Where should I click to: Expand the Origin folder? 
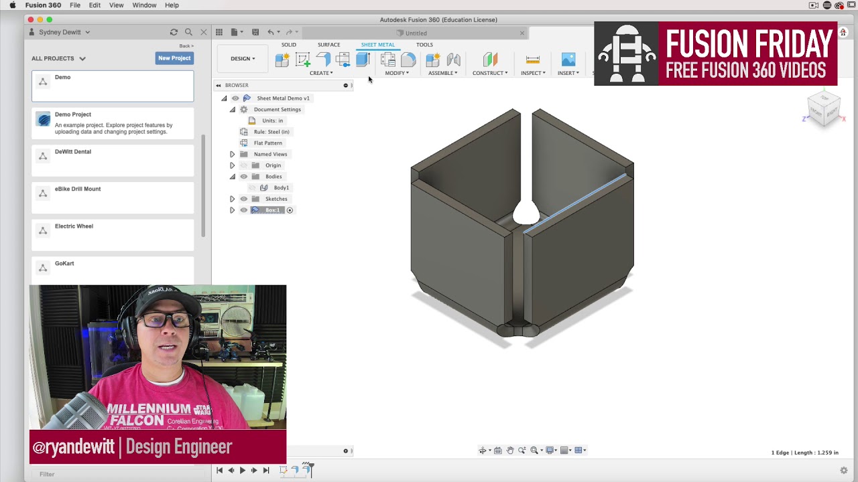pos(233,165)
